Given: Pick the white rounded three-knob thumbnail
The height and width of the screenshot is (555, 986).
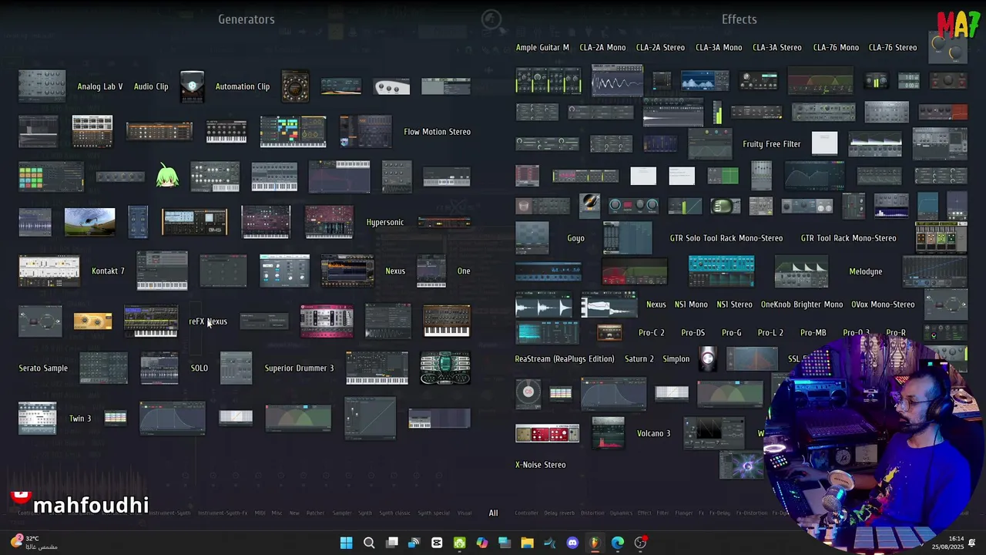Looking at the screenshot, I should point(392,86).
